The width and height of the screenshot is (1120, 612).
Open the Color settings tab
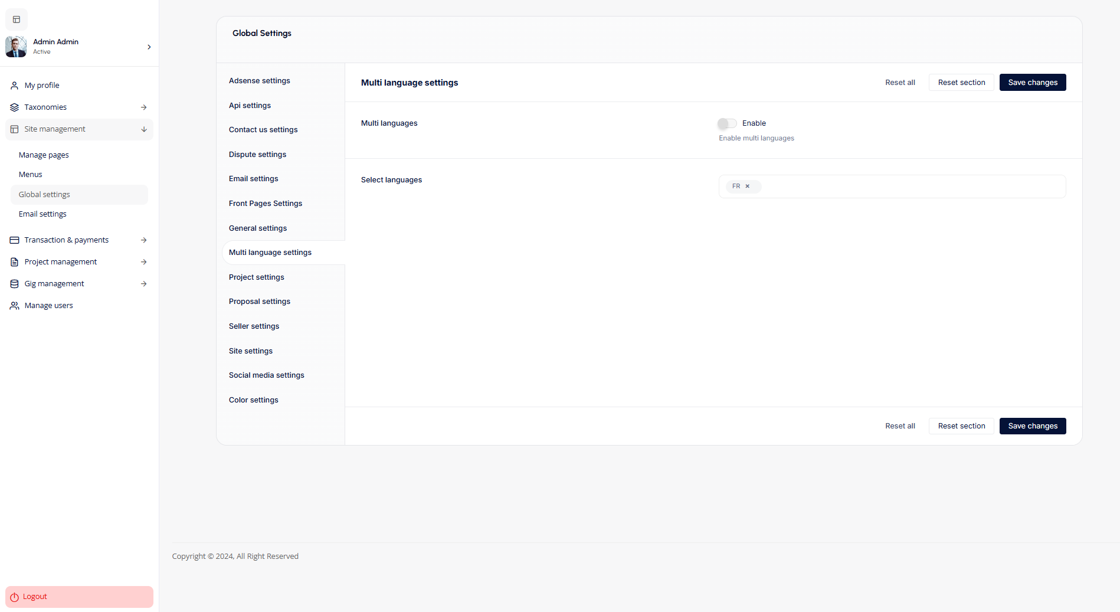click(x=253, y=400)
